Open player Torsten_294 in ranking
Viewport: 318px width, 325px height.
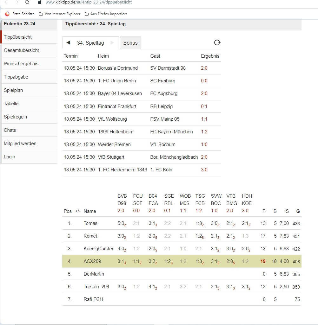click(96, 286)
